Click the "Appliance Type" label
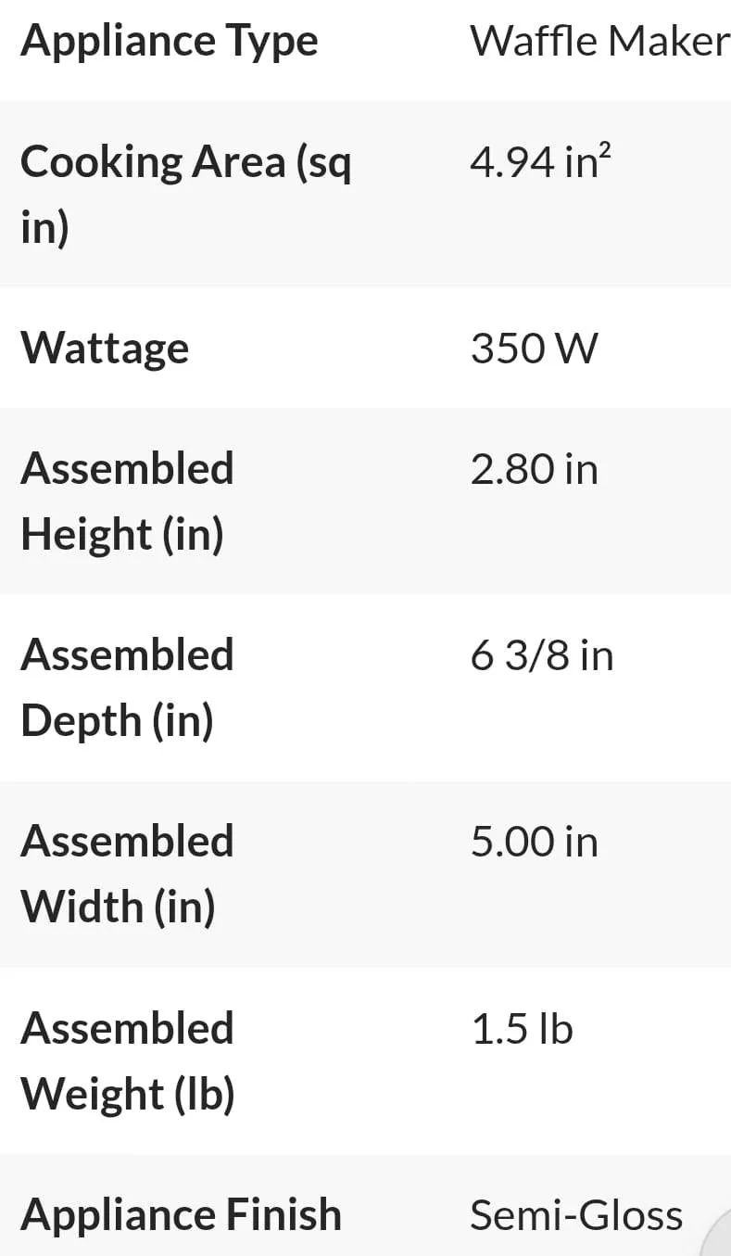 [170, 41]
